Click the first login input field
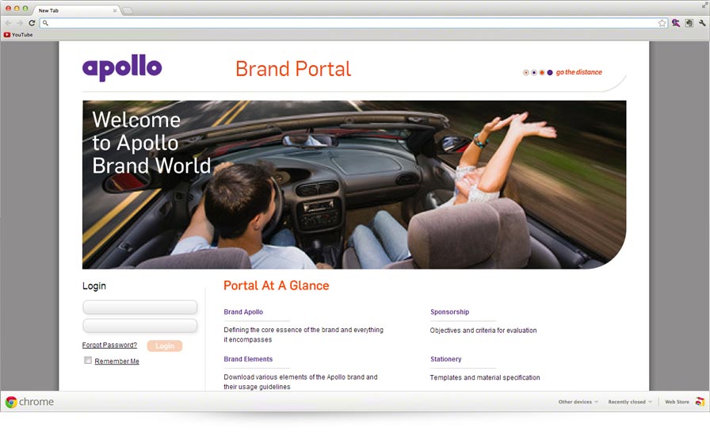 click(x=140, y=307)
